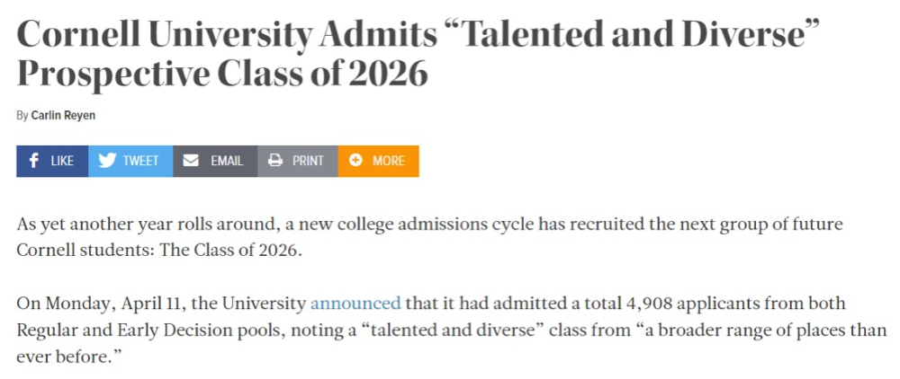Open the 'announced' hyperlink

click(x=355, y=304)
